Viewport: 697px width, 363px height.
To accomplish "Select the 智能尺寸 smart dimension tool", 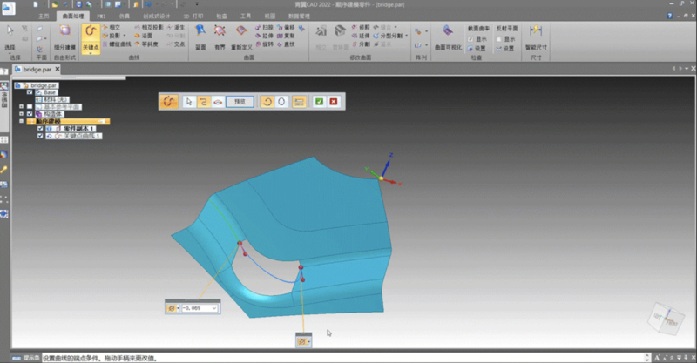I will tap(535, 37).
